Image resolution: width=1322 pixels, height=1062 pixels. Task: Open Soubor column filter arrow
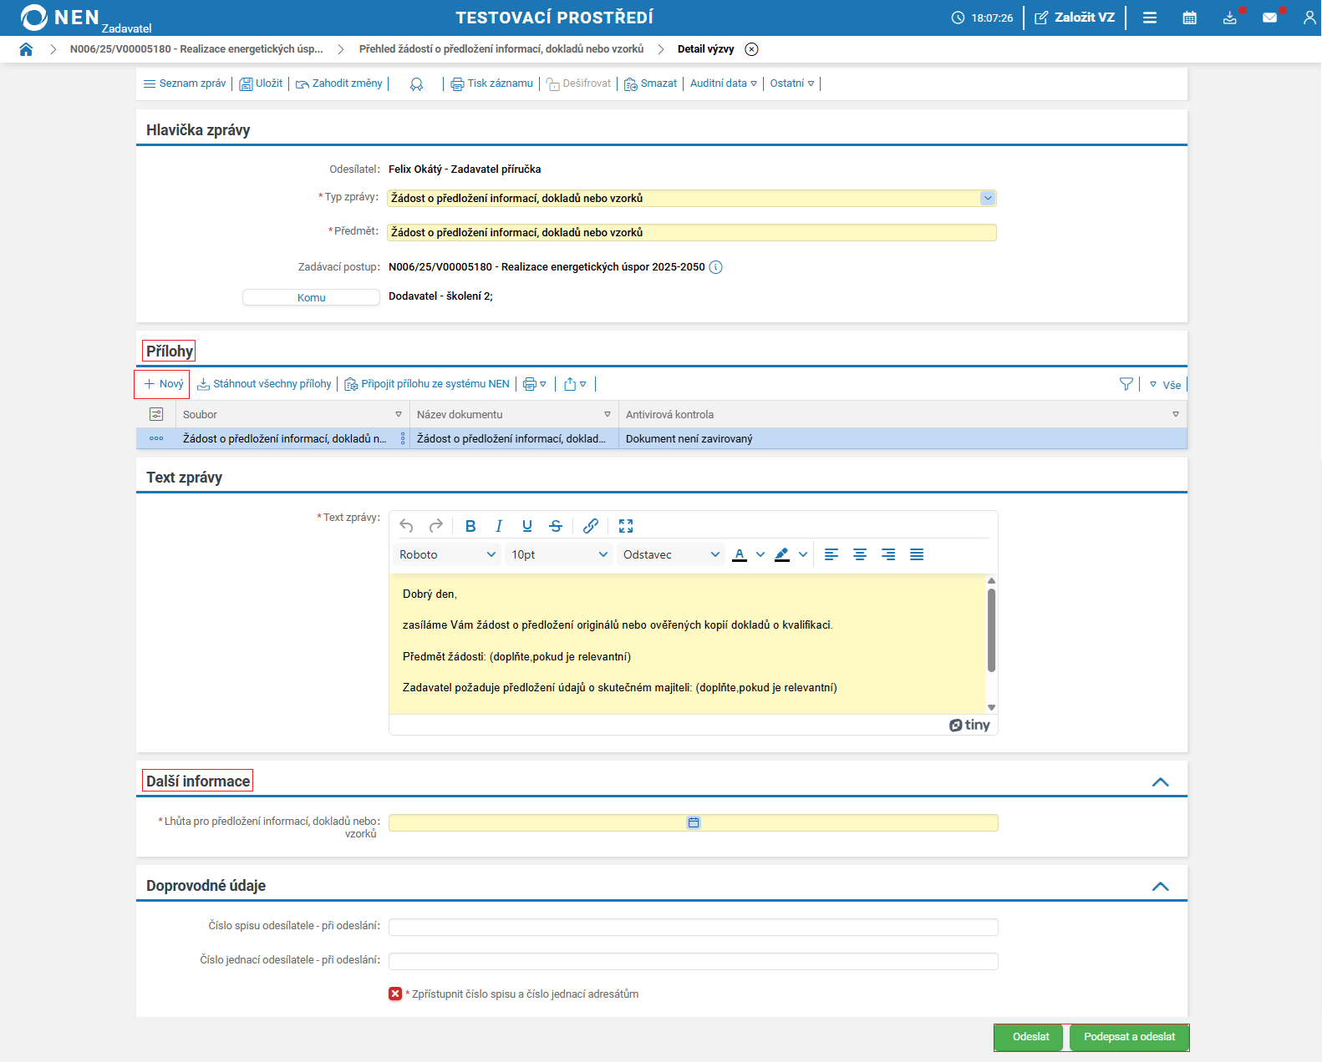click(399, 414)
